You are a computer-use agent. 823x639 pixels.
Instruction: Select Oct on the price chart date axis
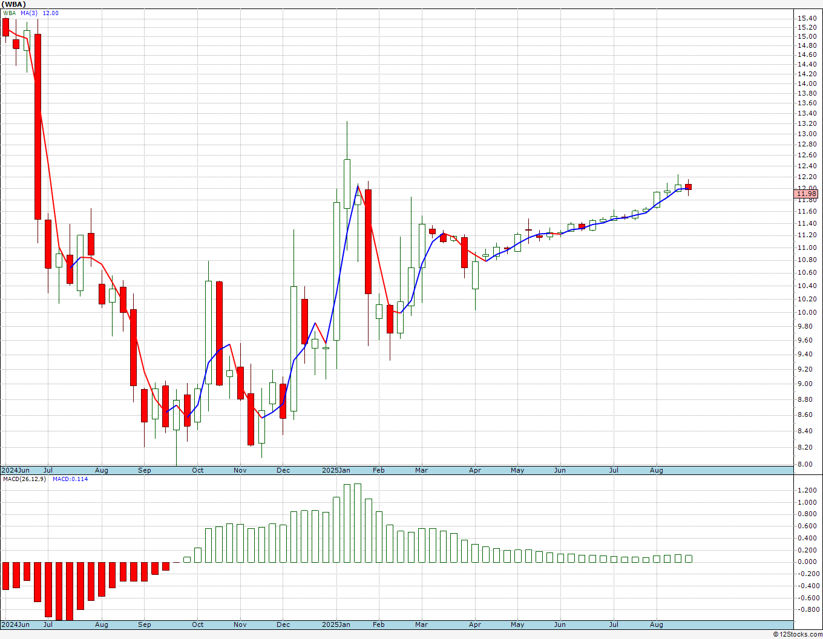[198, 470]
